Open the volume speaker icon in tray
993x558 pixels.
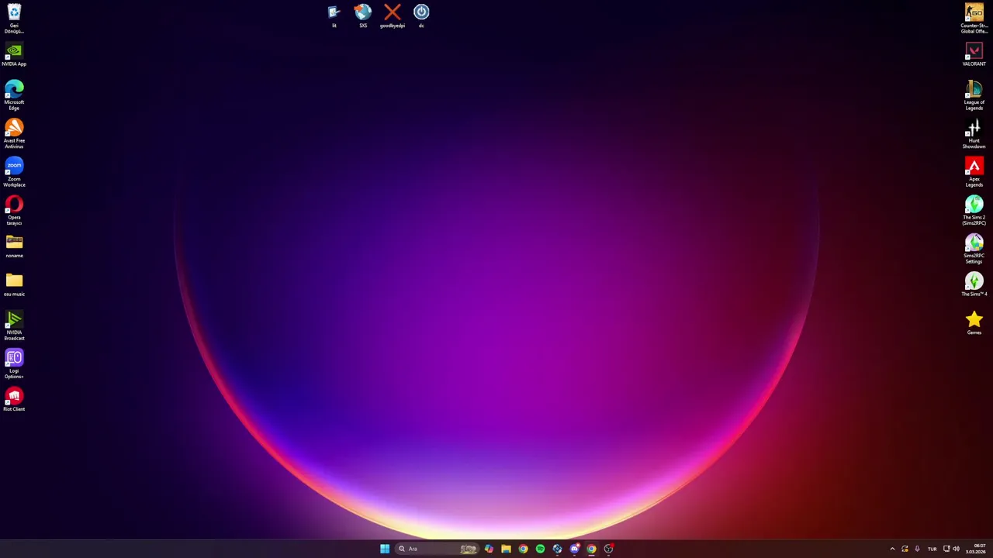click(956, 549)
